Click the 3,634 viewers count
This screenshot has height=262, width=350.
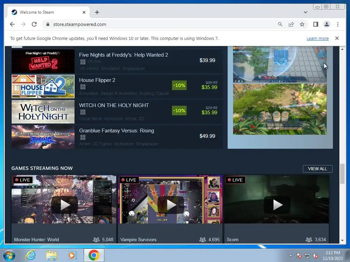(x=320, y=239)
